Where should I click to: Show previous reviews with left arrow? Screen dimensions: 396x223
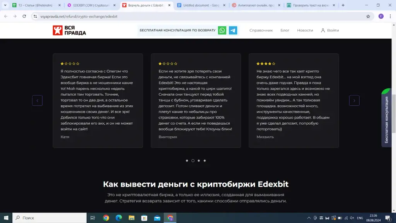37,101
